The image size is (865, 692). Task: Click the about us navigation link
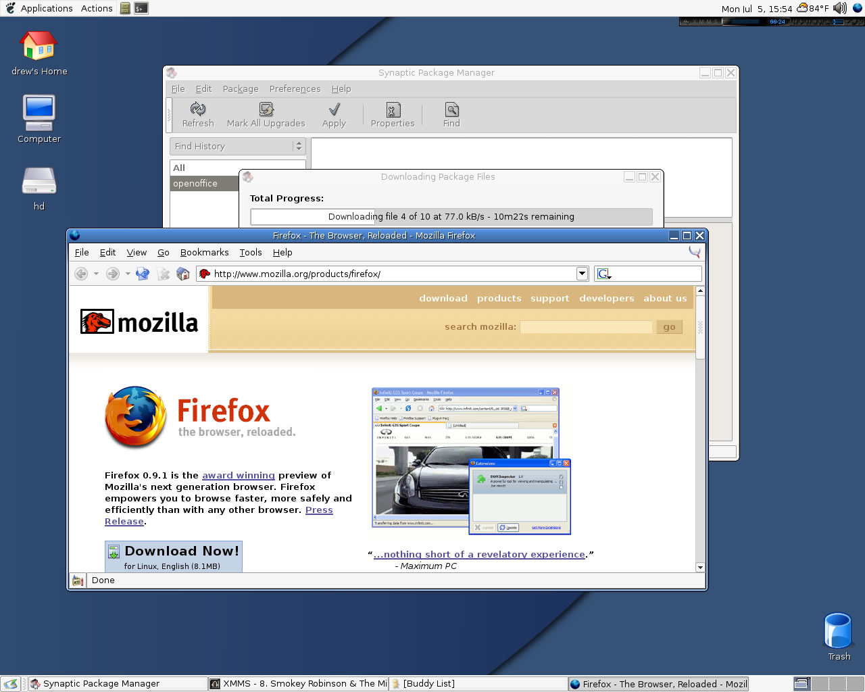click(665, 298)
